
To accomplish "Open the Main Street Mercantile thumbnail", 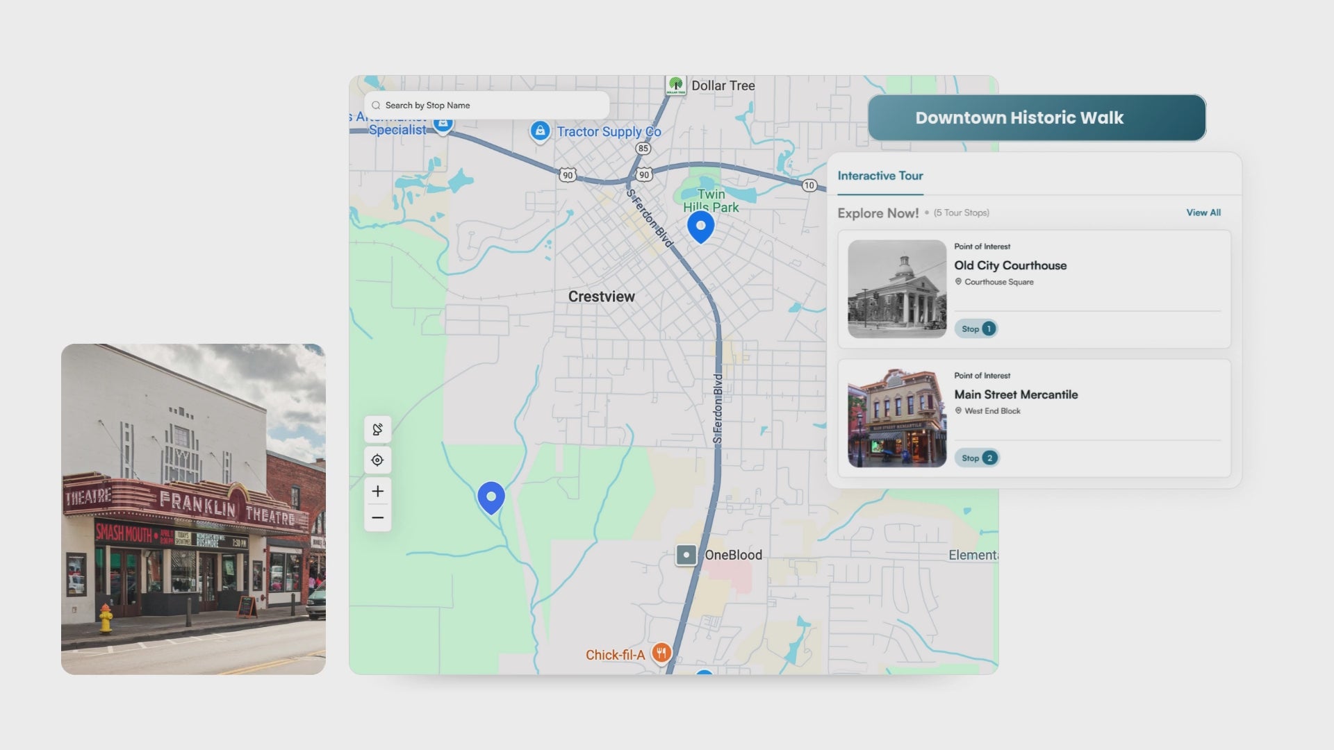I will coord(896,418).
